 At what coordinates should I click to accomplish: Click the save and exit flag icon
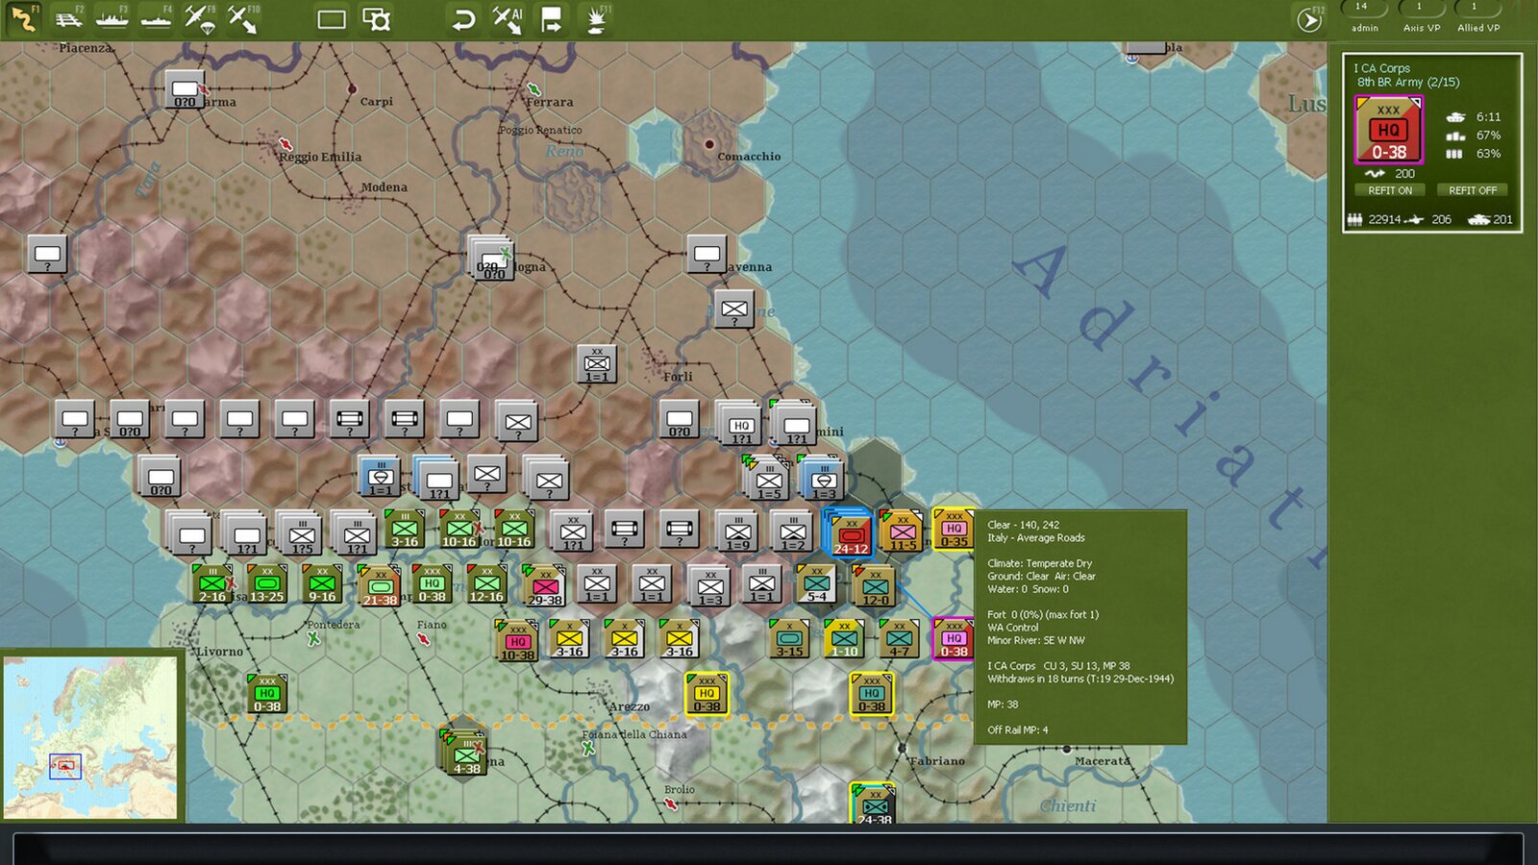tap(551, 18)
